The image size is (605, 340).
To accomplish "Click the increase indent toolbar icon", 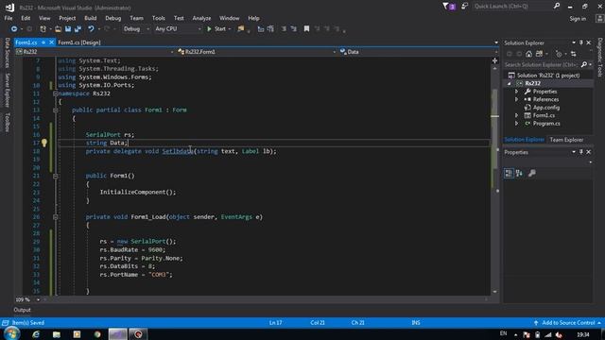I will [271, 29].
